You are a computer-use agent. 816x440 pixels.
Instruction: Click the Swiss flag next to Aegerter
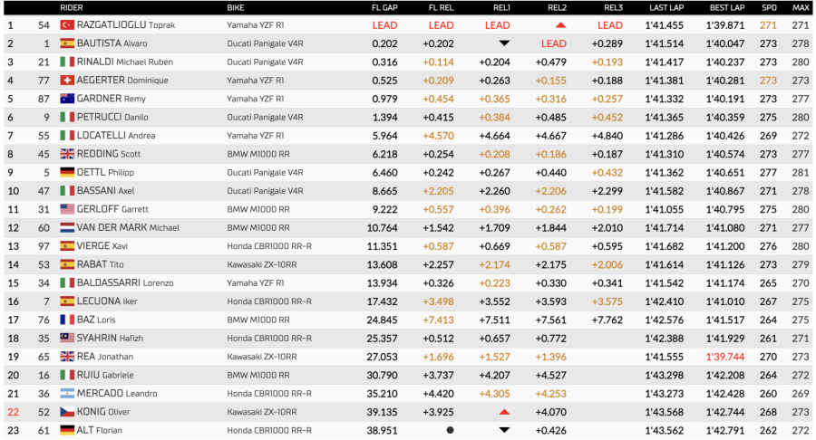click(67, 81)
